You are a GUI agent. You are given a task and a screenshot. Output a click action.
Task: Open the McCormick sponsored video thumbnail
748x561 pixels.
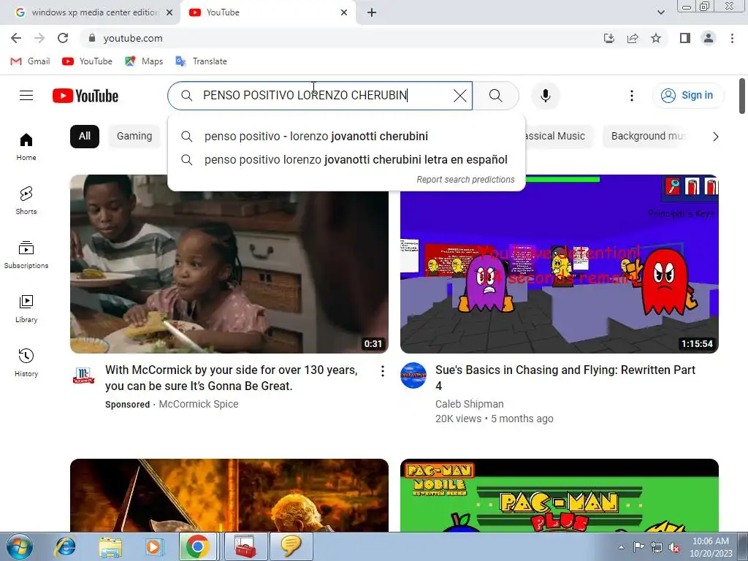point(229,264)
